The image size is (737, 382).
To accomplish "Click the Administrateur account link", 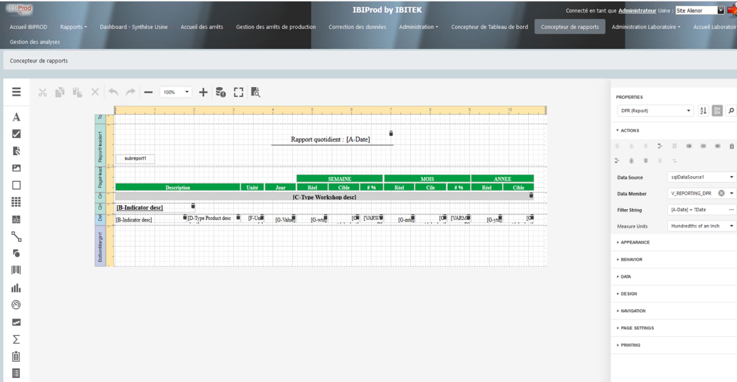I will (x=639, y=10).
